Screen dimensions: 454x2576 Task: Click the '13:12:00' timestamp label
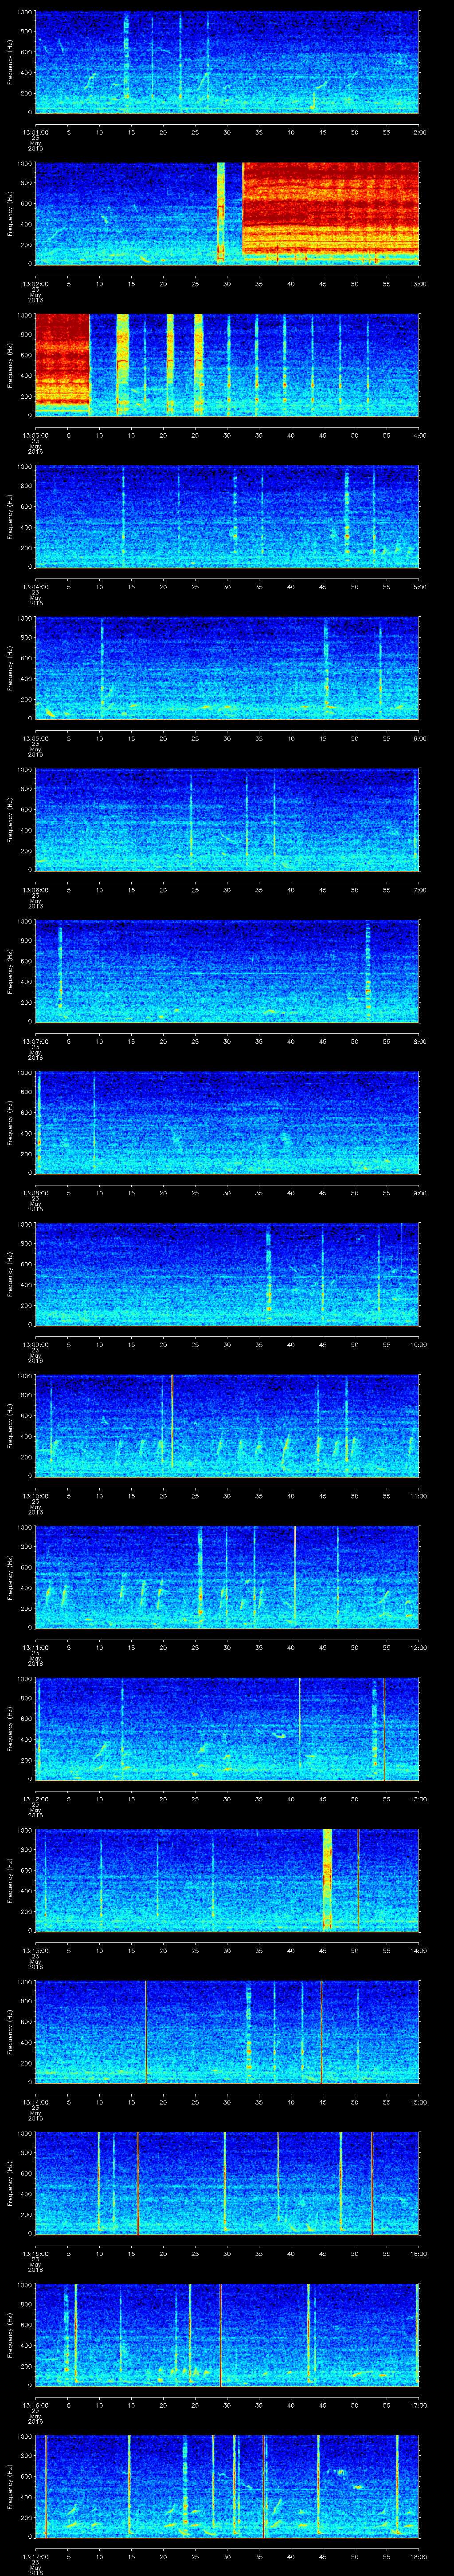[36, 1799]
